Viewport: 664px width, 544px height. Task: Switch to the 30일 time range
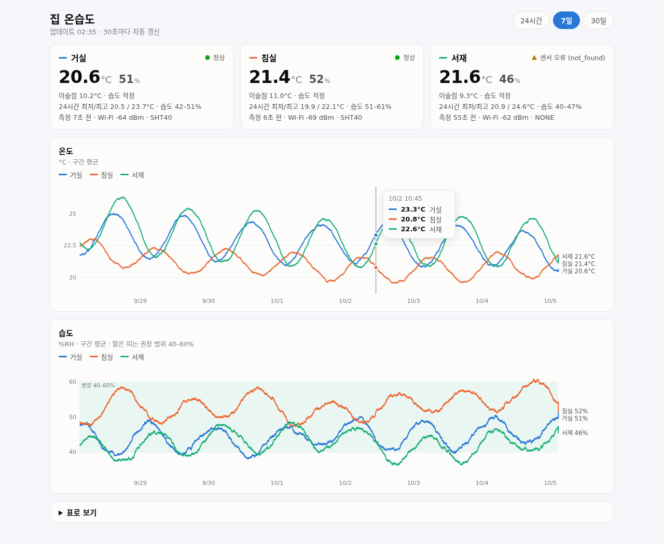click(598, 20)
